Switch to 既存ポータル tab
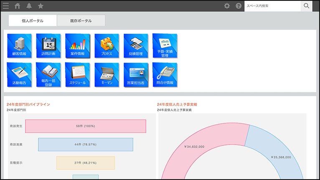 (x=81, y=20)
